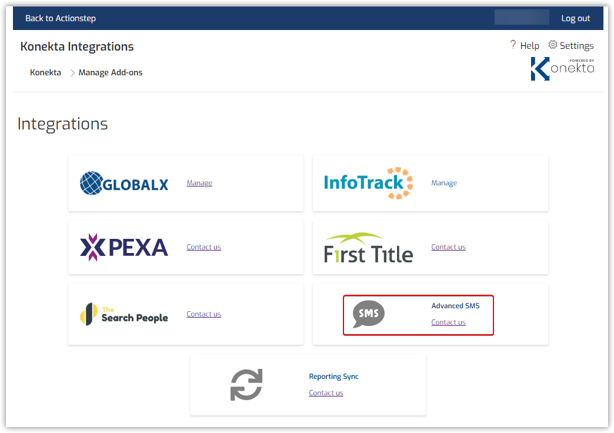Image resolution: width=614 pixels, height=433 pixels.
Task: Click the InfoTrack logo
Action: [369, 183]
